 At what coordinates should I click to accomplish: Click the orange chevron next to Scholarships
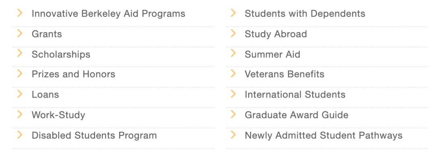pyautogui.click(x=20, y=53)
